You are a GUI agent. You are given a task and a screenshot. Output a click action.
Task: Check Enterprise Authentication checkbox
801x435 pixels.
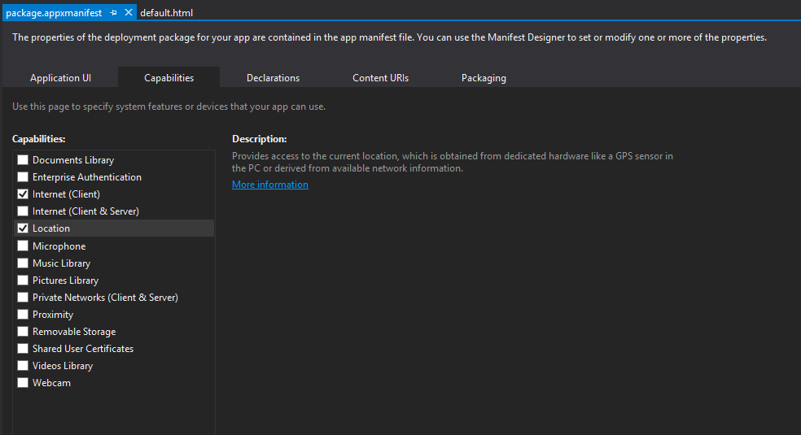pos(23,177)
